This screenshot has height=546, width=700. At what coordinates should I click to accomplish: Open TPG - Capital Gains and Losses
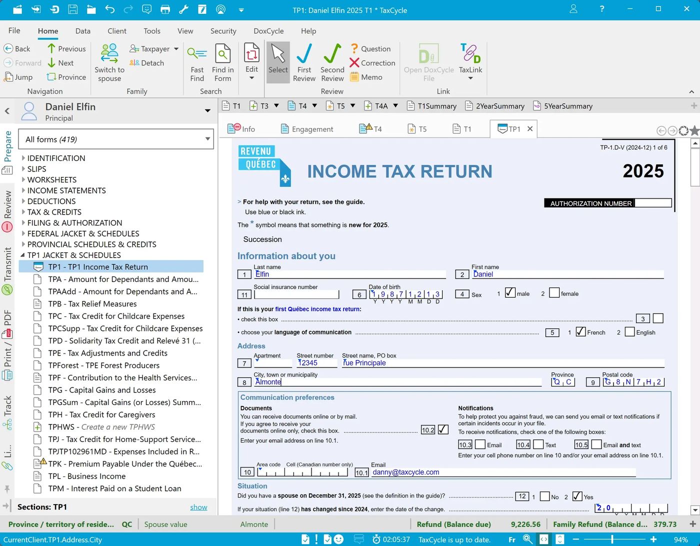pos(102,390)
